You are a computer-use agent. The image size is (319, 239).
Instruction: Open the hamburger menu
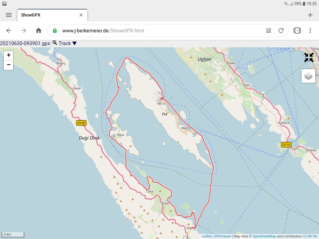click(x=9, y=15)
